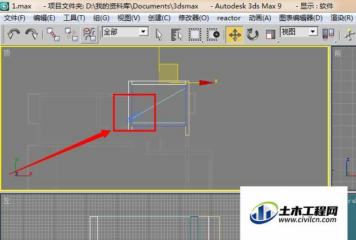Activate the Select and Move tool
The image size is (356, 240).
(x=235, y=34)
